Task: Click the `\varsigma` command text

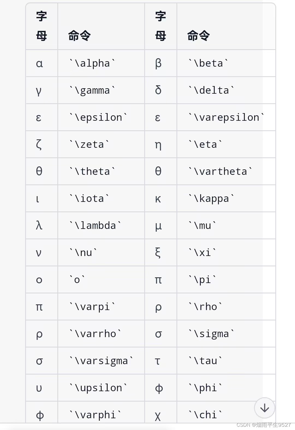Action: tap(101, 361)
